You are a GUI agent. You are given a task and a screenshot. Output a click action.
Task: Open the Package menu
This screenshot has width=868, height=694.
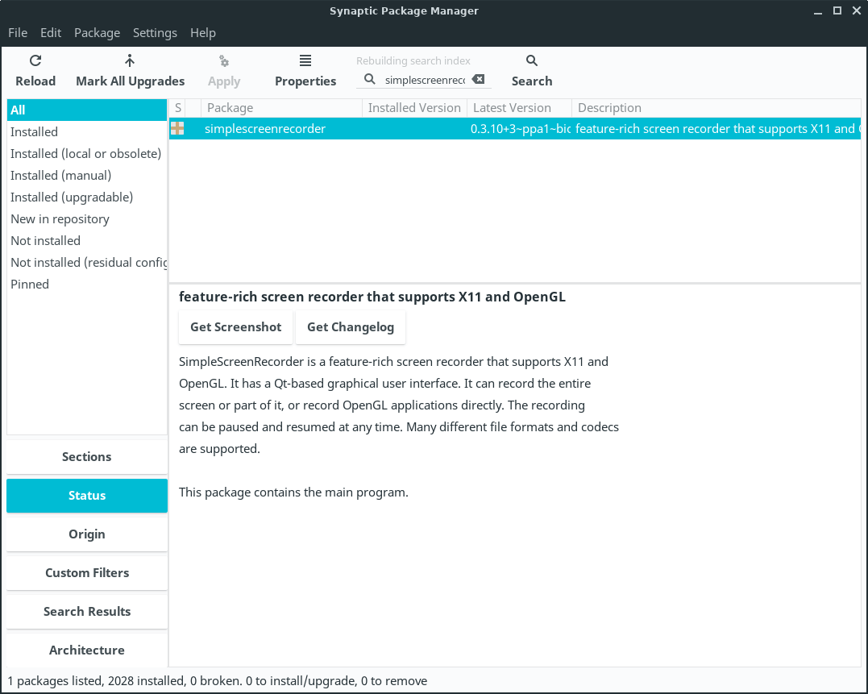(x=97, y=33)
